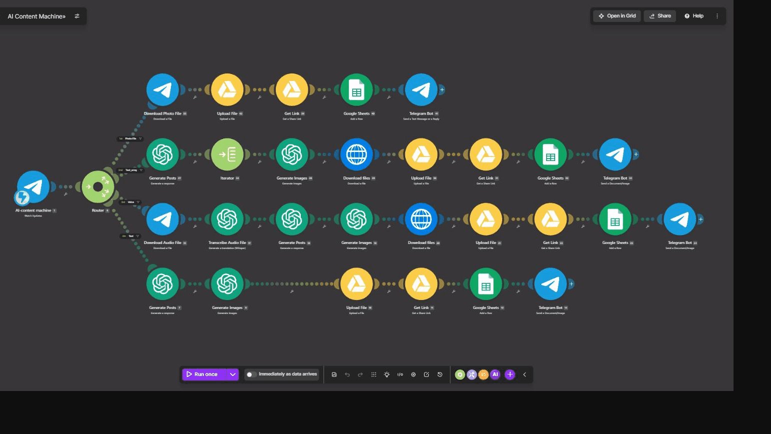This screenshot has width=771, height=434.
Task: Open the version history clock icon
Action: coord(440,374)
